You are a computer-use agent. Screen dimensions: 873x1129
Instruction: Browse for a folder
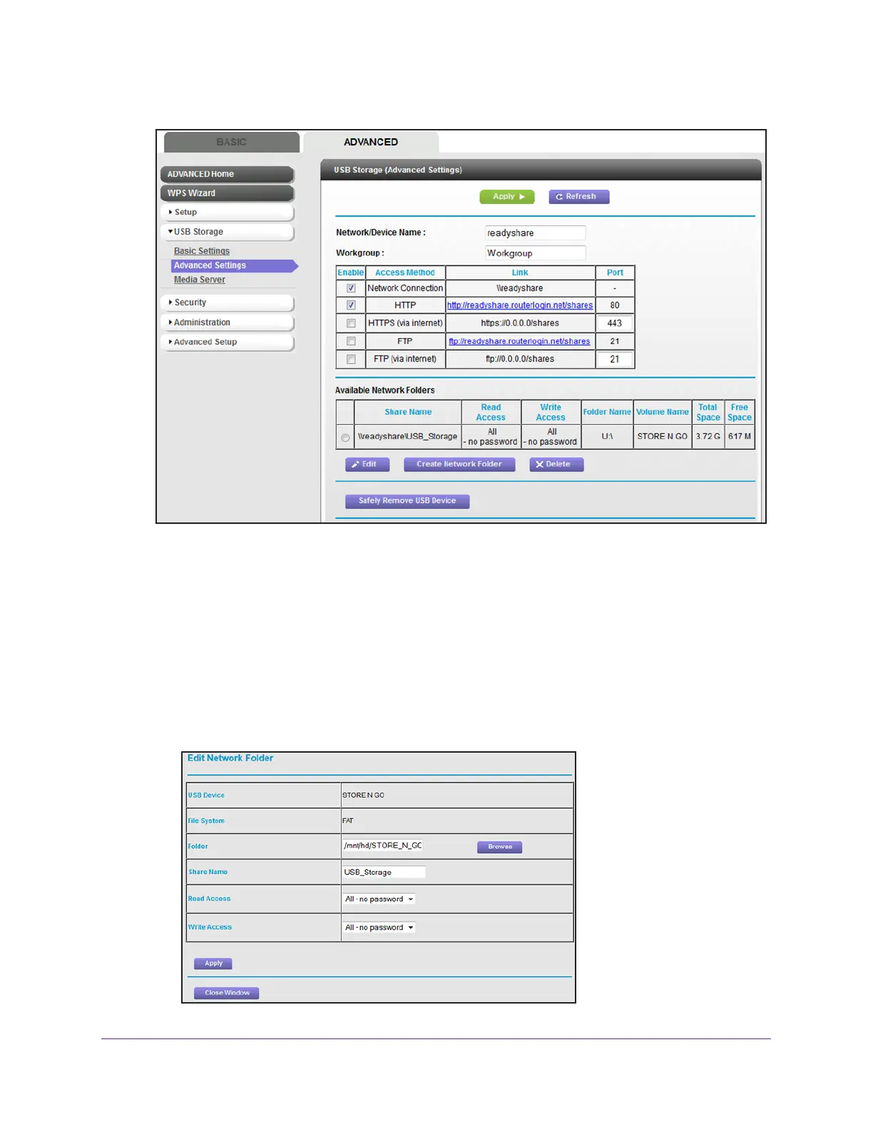(500, 847)
